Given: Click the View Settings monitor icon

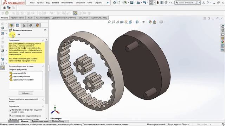Looking at the screenshot, I should coord(161,22).
